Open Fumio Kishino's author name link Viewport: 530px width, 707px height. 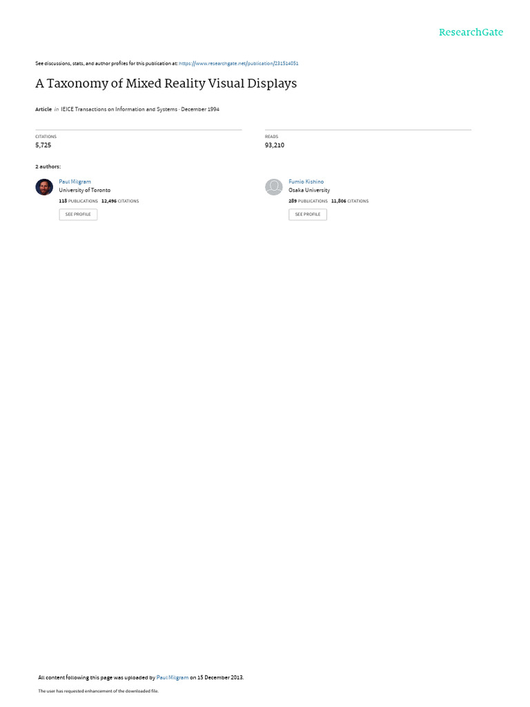tap(306, 182)
